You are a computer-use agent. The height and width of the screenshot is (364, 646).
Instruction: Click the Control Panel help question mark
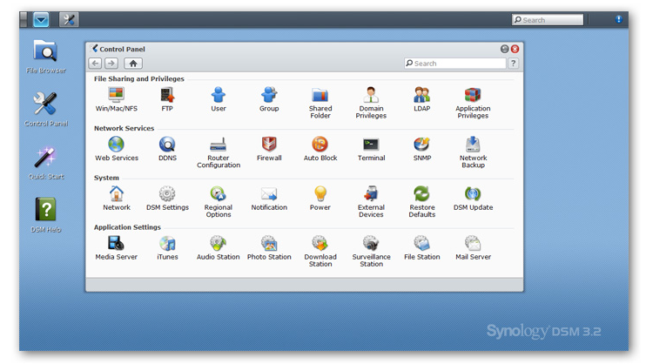(514, 64)
